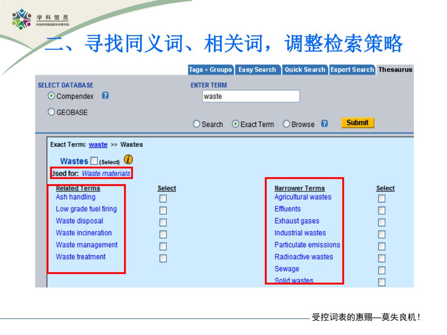Open the Industrial wastes term
Viewport: 447px width, 335px height.
tap(300, 233)
